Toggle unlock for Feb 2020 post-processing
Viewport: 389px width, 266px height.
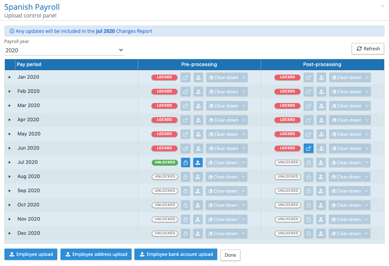pyautogui.click(x=309, y=92)
